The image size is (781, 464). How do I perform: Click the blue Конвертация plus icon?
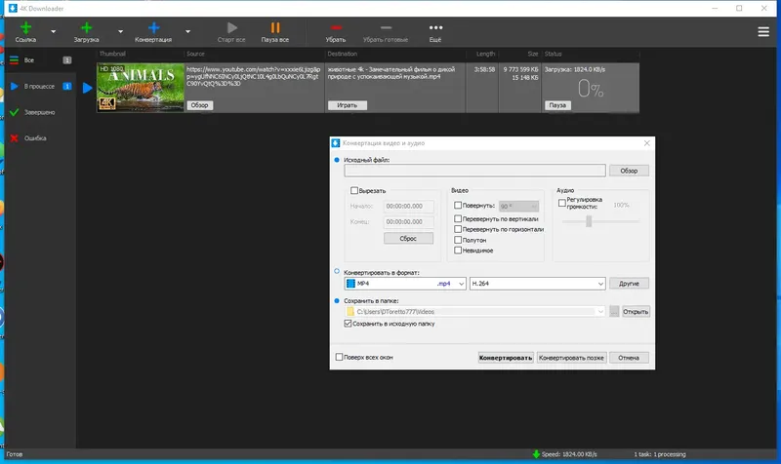coord(153,28)
